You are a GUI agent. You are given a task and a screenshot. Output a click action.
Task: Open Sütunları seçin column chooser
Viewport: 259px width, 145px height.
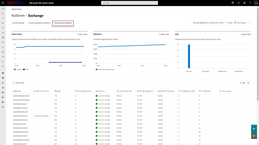225,91
